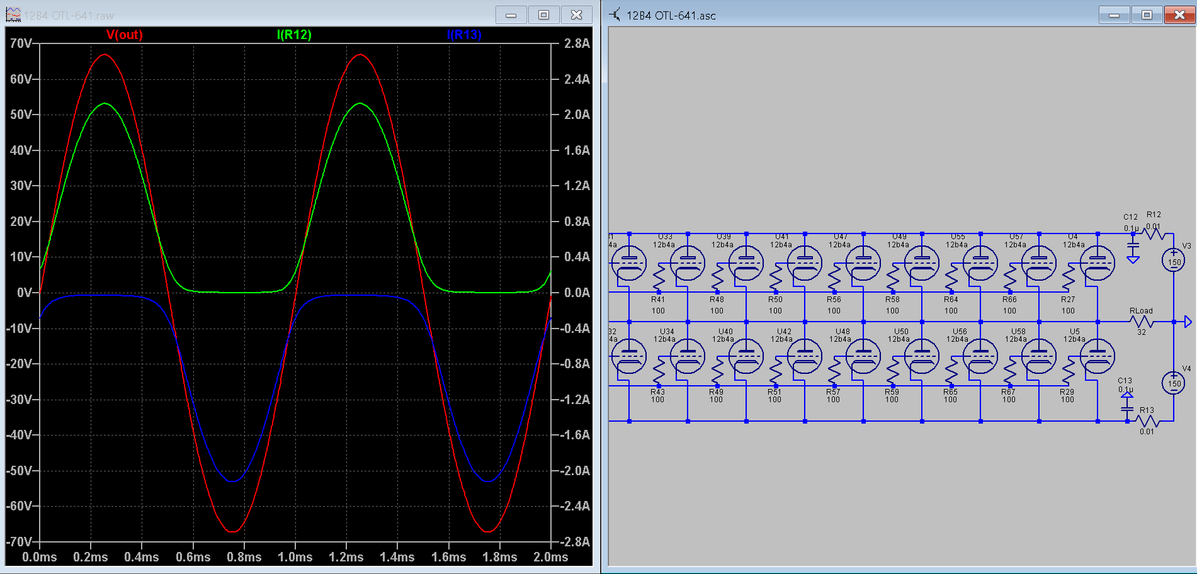Click the R50 100 resistor label
1197x574 pixels.
[x=775, y=305]
